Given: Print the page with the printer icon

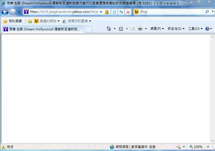Looking at the screenshot, I should coord(140,29).
